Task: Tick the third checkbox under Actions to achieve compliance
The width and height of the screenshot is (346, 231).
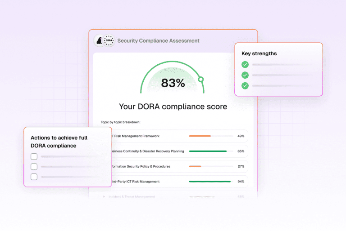Action: point(34,177)
